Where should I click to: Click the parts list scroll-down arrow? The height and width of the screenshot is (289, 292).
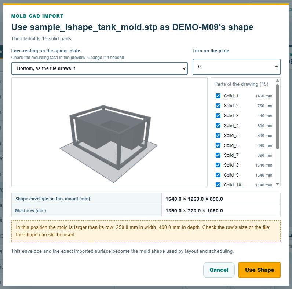(277, 184)
